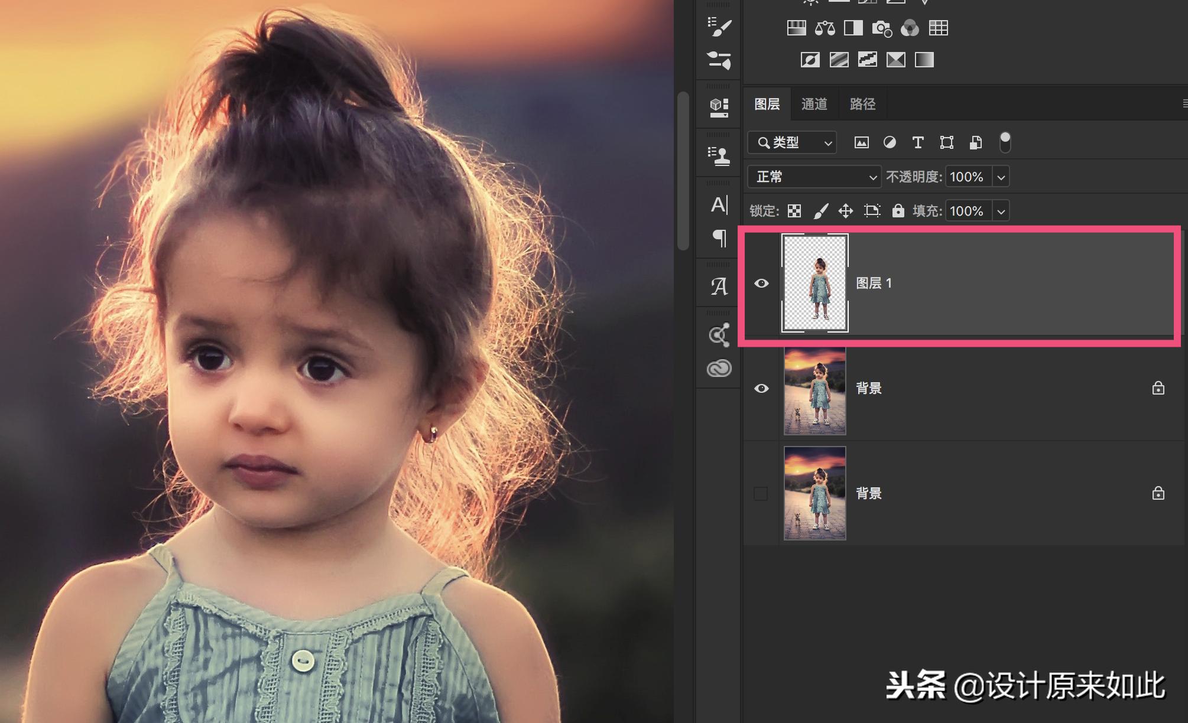Screen dimensions: 1188x723
Task: Open the Glyphs panel icon
Action: click(719, 286)
